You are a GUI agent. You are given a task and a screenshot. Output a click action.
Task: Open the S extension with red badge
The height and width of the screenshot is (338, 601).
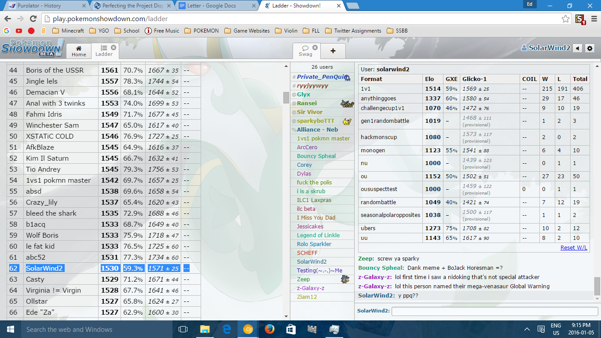point(579,19)
